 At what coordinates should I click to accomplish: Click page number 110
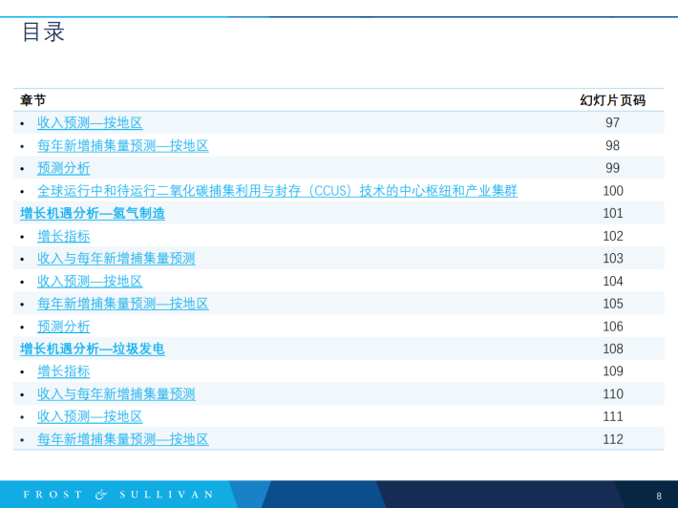pyautogui.click(x=613, y=393)
